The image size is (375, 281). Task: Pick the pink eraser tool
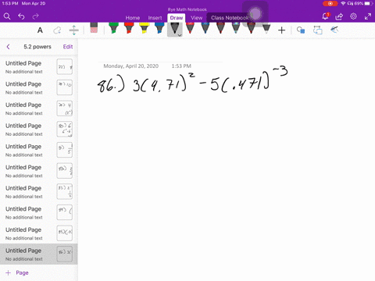[x=94, y=28]
